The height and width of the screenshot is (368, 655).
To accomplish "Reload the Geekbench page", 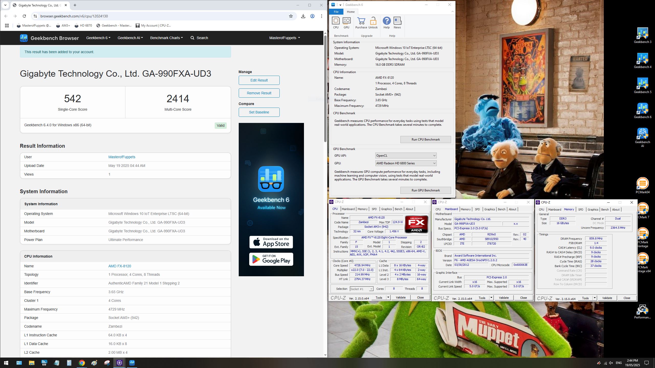I will 24,16.
